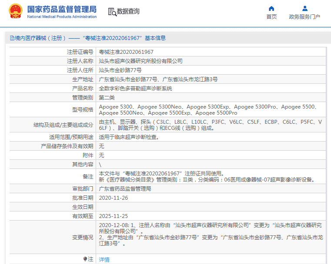Image resolution: width=331 pixels, height=264 pixels.
Task: Select expiry date 2025-11-25
Action: coord(114,216)
